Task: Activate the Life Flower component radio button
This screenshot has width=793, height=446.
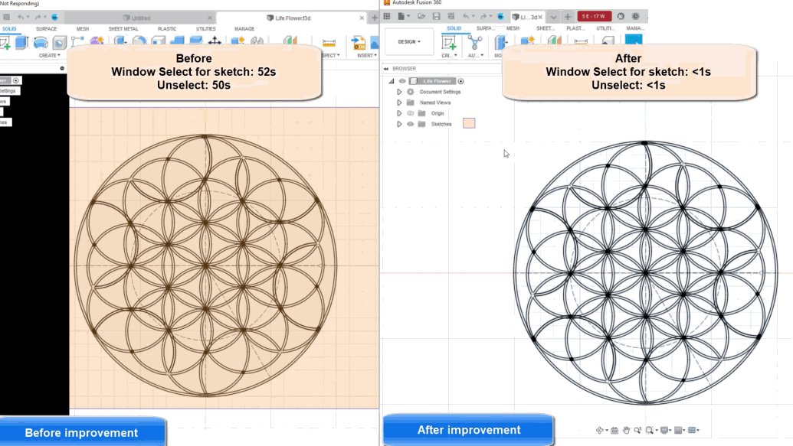Action: (x=460, y=81)
